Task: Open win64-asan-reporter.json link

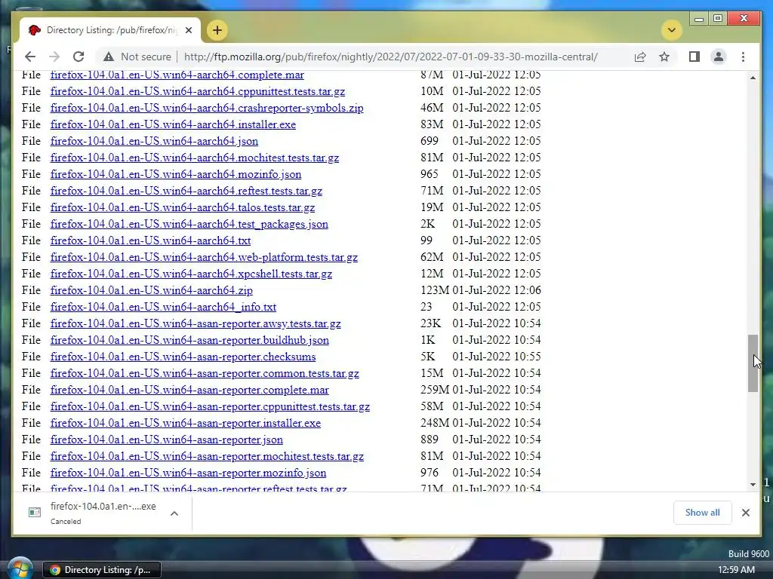Action: [x=167, y=440]
